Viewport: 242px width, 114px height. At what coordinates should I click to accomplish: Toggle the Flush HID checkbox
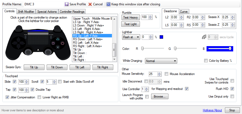coord(232,89)
